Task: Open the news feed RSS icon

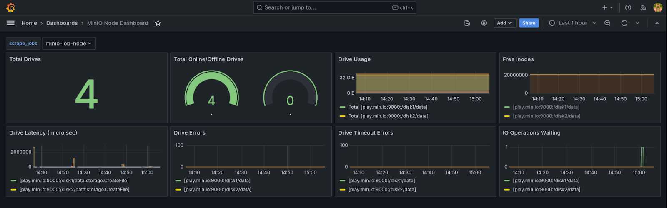Action: [643, 7]
